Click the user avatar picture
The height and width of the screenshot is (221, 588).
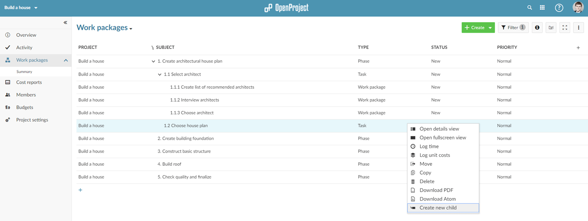578,7
